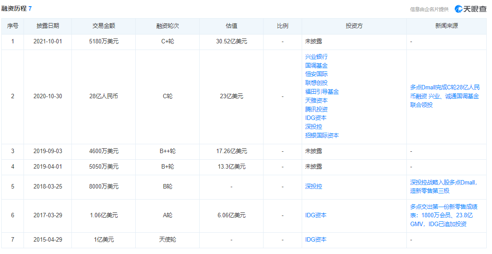Click amount 4600万美元
The width and height of the screenshot is (492, 254).
tap(103, 151)
